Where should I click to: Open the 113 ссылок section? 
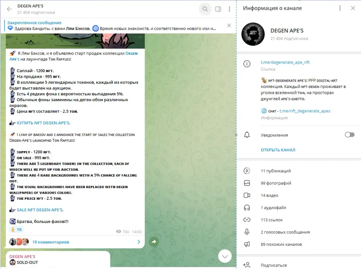coord(299,220)
